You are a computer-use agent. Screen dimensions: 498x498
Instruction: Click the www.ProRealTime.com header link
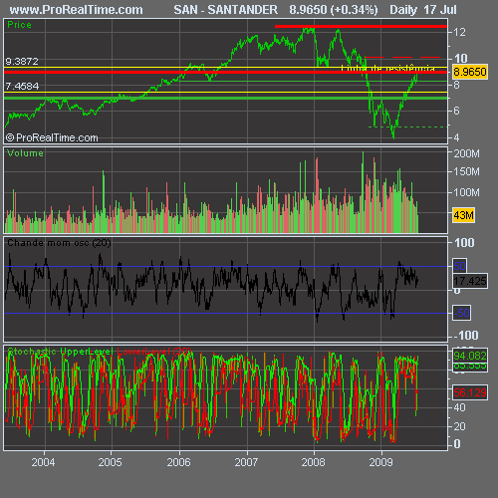pos(76,10)
